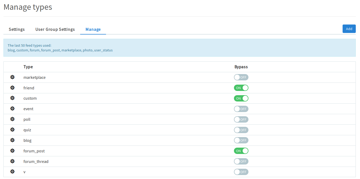The width and height of the screenshot is (360, 179).
Task: Toggle bypass on for event
Action: tap(241, 109)
